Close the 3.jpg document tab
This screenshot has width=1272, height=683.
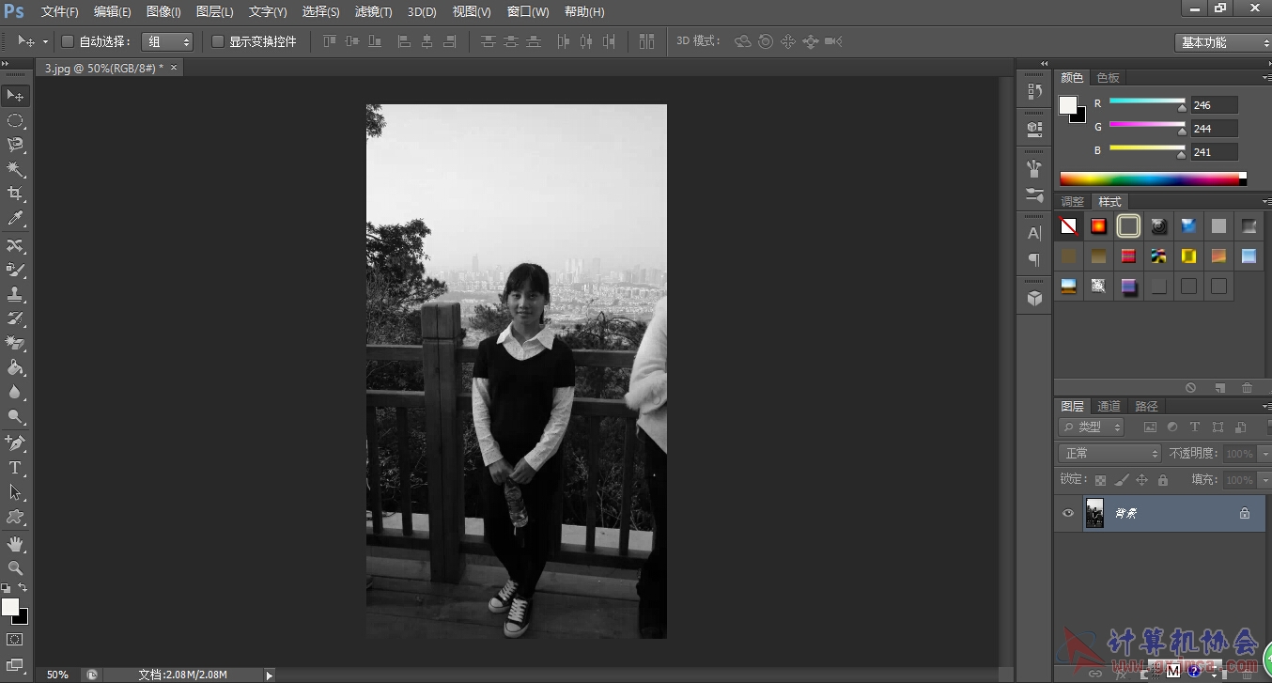point(173,68)
